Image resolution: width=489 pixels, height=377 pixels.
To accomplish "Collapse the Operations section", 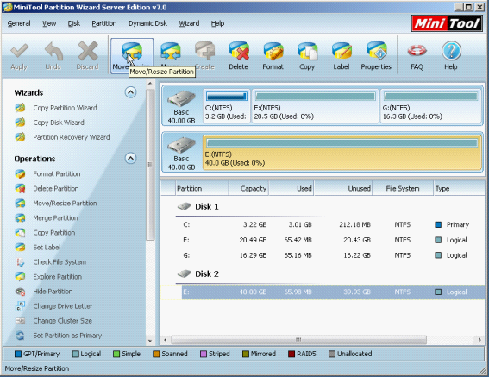I will click(x=131, y=158).
